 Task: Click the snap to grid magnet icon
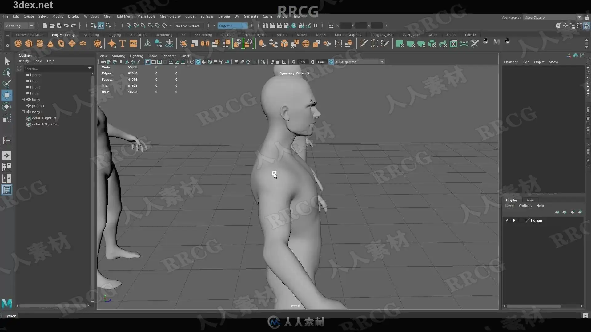[129, 26]
